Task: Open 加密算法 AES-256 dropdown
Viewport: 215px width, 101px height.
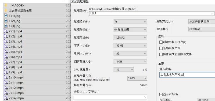Action: tap(206, 100)
